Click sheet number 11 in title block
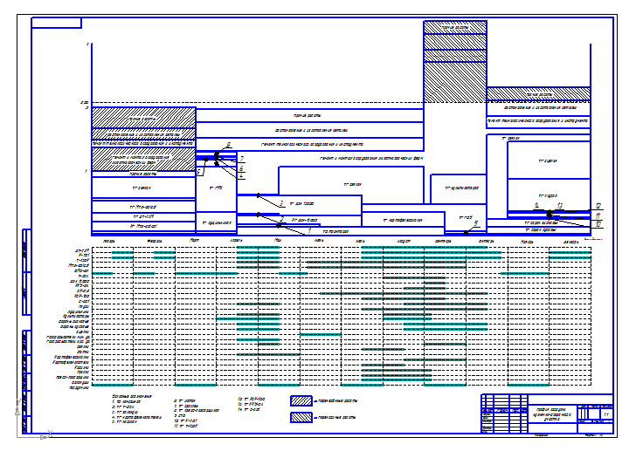 coord(606,415)
